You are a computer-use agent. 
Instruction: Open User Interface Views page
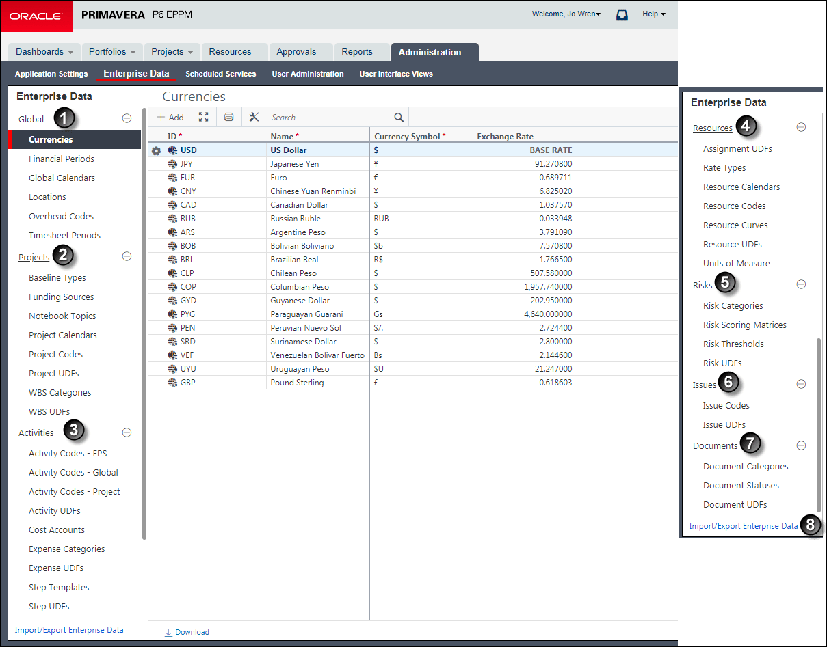(x=396, y=74)
